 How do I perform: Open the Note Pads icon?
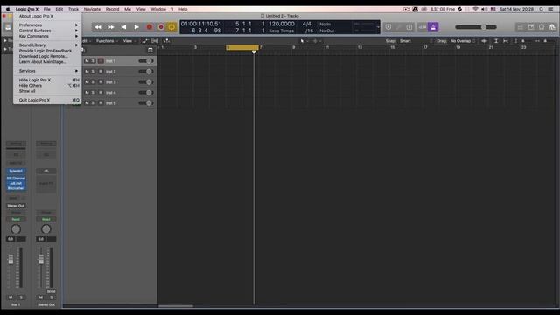[531, 27]
